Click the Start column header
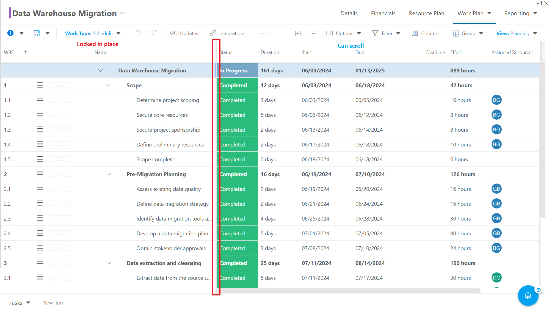 tap(307, 52)
